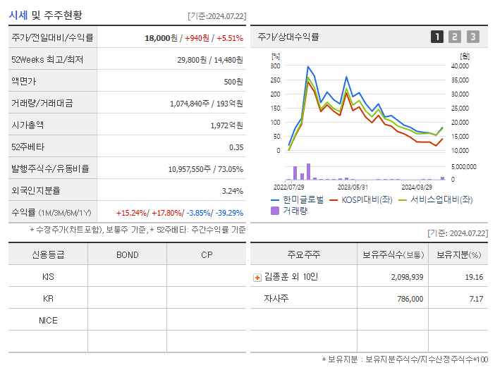Click the 1Y return -39.29%
The height and width of the screenshot is (370, 495).
(229, 213)
